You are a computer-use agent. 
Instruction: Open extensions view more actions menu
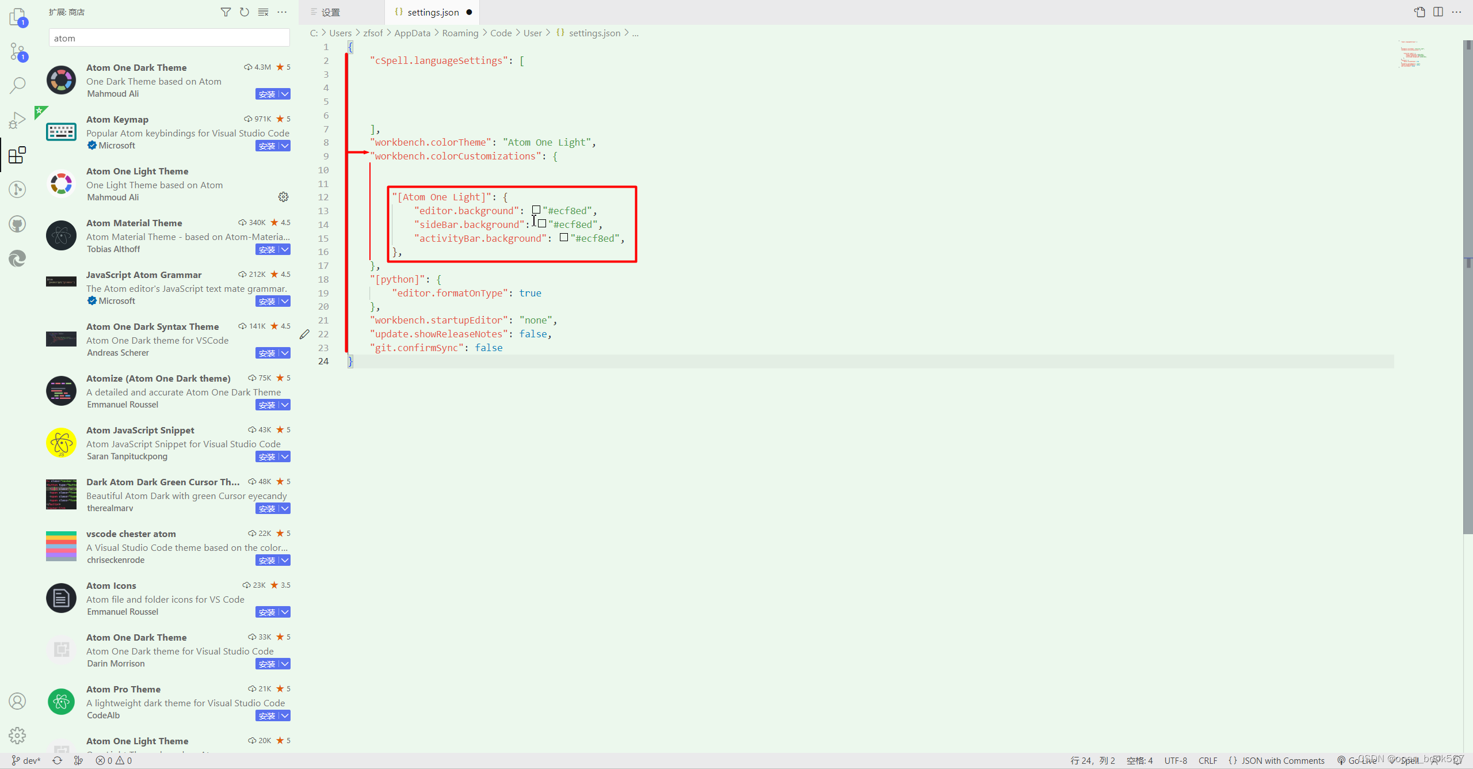coord(282,12)
